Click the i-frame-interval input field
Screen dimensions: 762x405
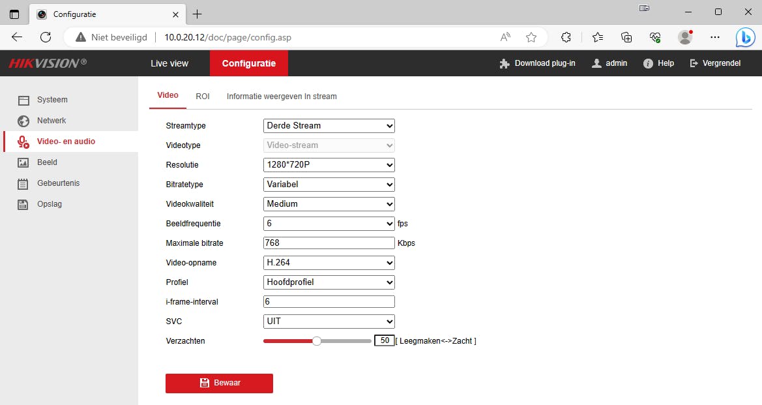[329, 302]
